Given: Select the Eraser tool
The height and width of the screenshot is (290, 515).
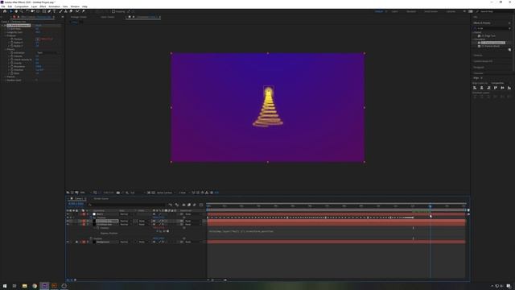Looking at the screenshot, I should coord(71,11).
